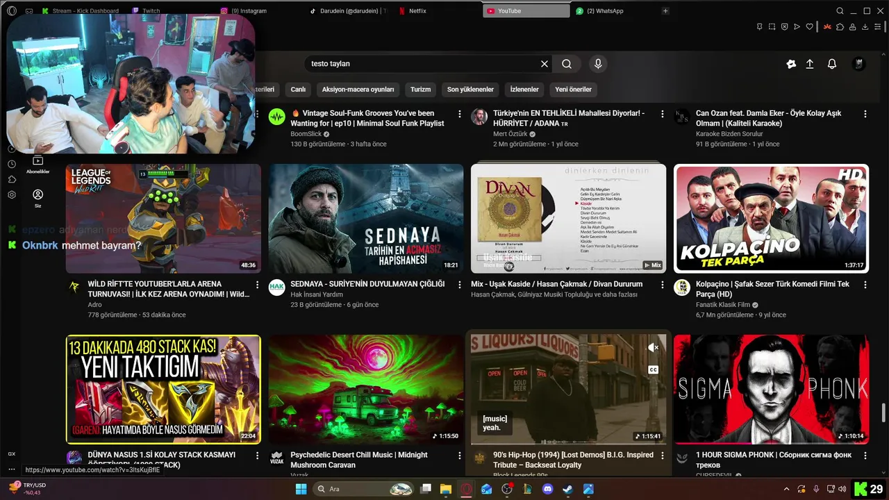889x500 pixels.
Task: Open the 13 DAKIKADA 480 STACK thumbnail
Action: tap(163, 390)
